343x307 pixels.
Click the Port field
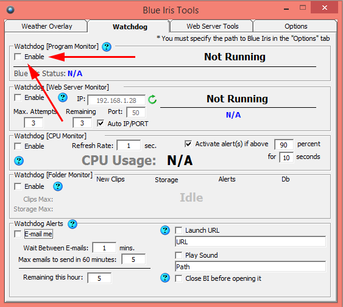click(136, 113)
